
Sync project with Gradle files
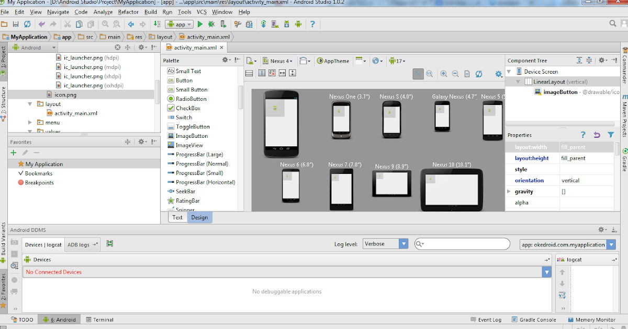coord(263,23)
